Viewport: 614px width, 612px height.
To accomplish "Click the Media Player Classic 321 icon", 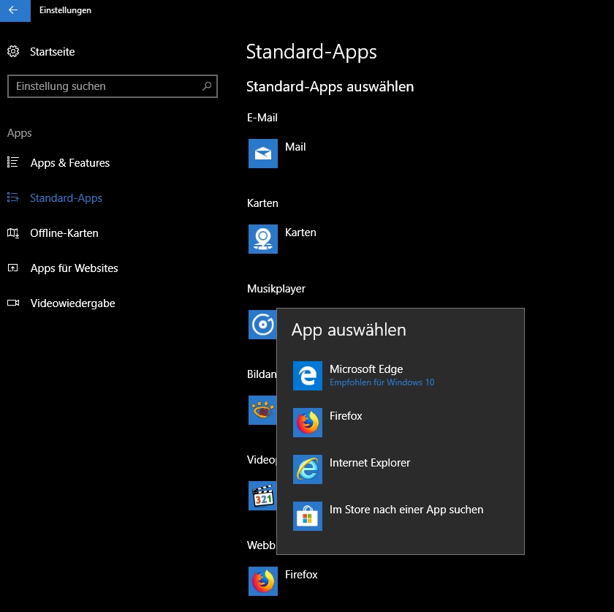I will click(x=262, y=496).
